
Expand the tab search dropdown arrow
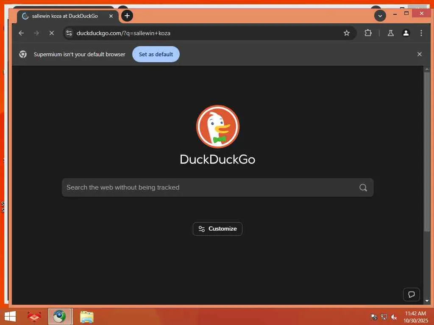380,16
